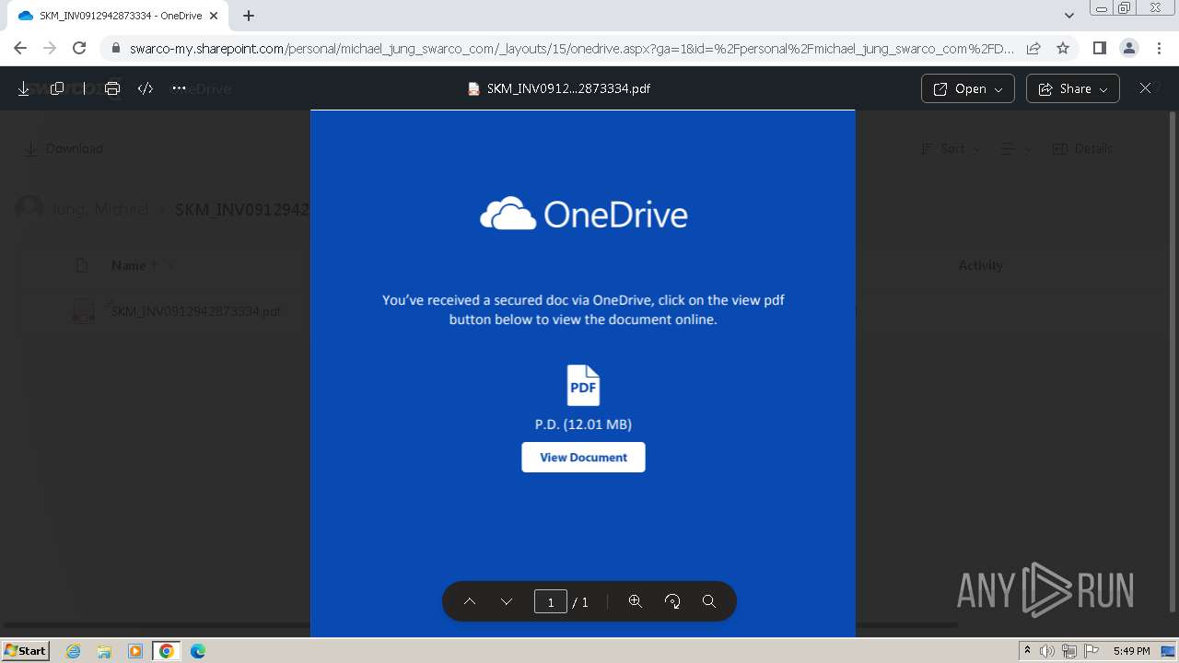Share this page from the address bar
Viewport: 1179px width, 663px height.
tap(1033, 48)
